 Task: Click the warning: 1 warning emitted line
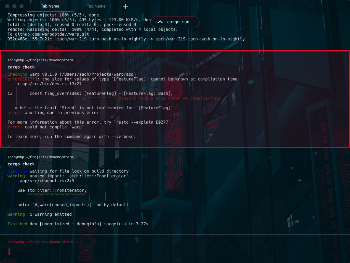[x=40, y=214]
